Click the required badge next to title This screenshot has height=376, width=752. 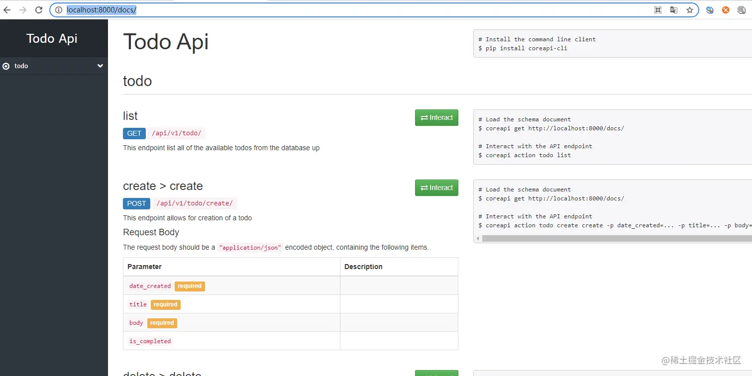click(166, 304)
